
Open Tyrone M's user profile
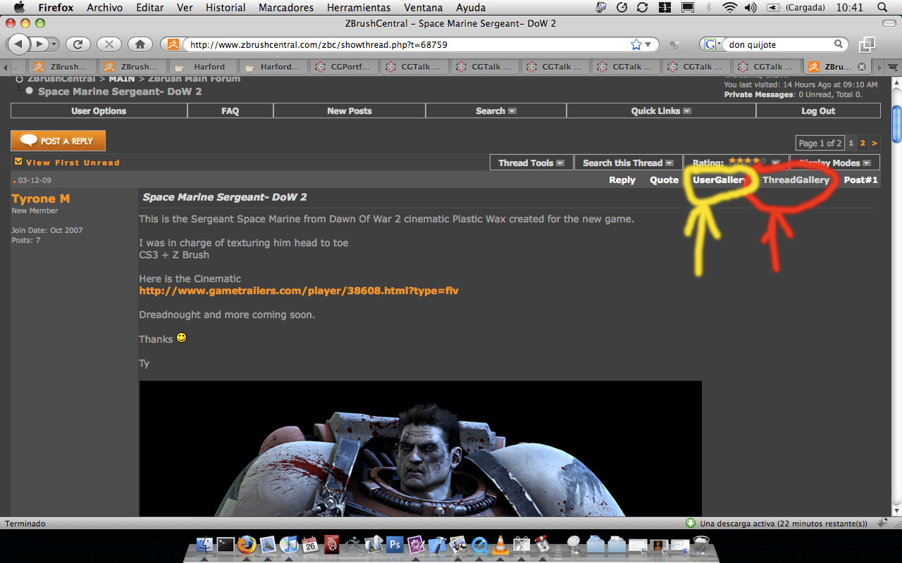pyautogui.click(x=41, y=199)
